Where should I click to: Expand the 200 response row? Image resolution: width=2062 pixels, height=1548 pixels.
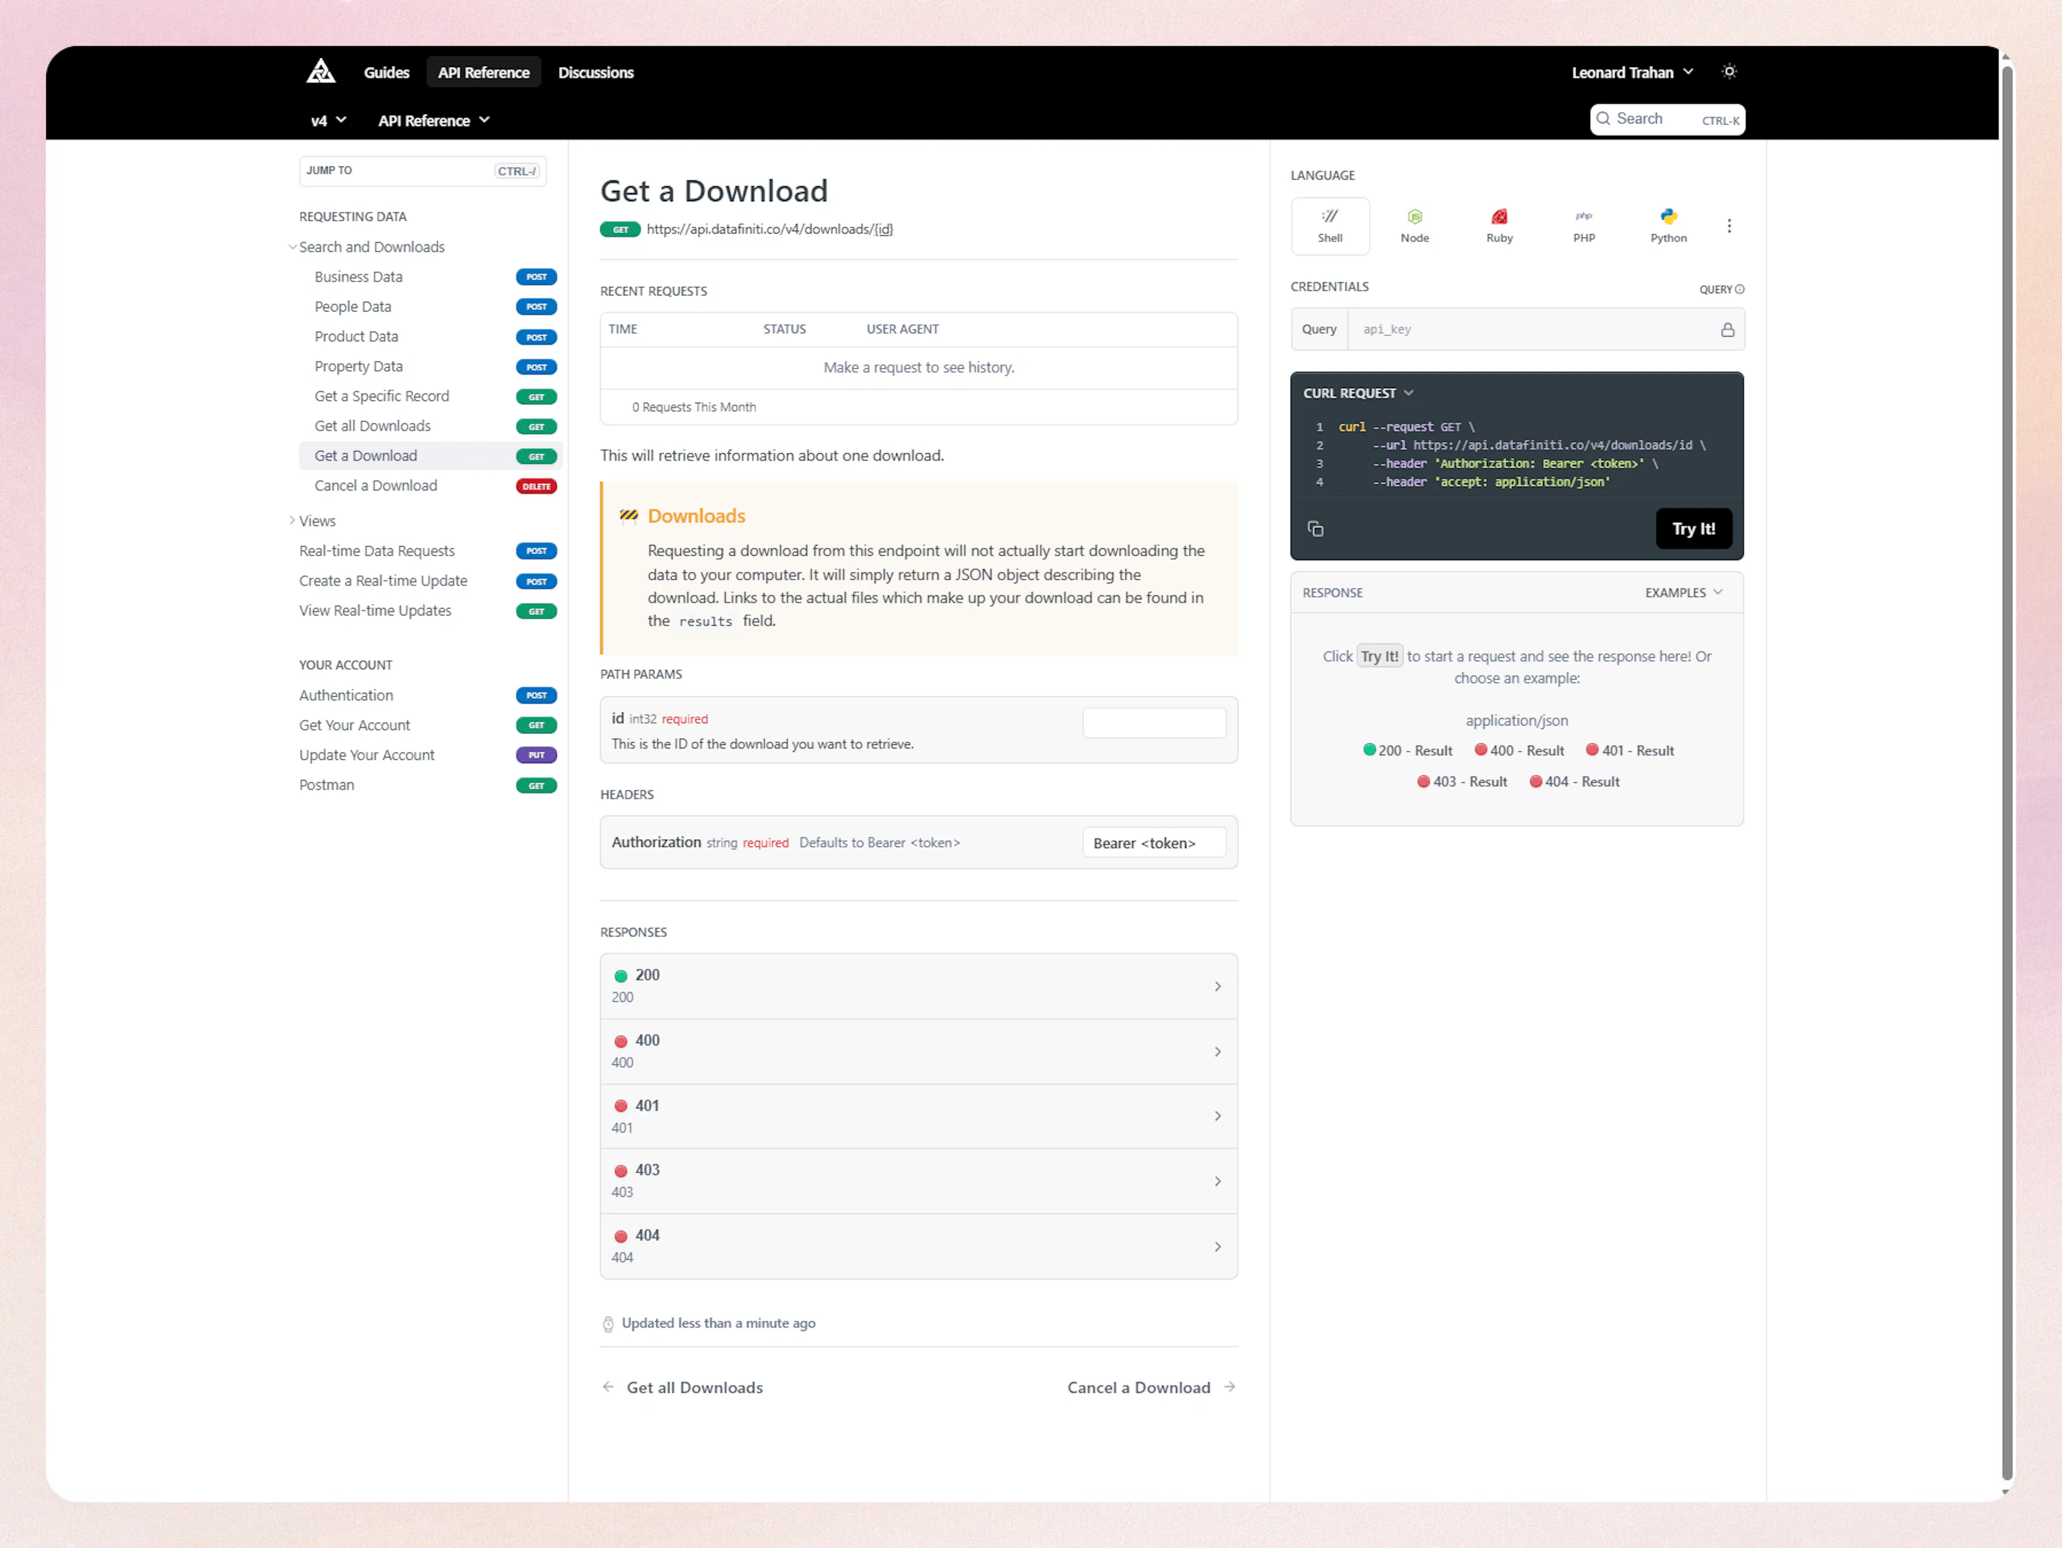918,986
